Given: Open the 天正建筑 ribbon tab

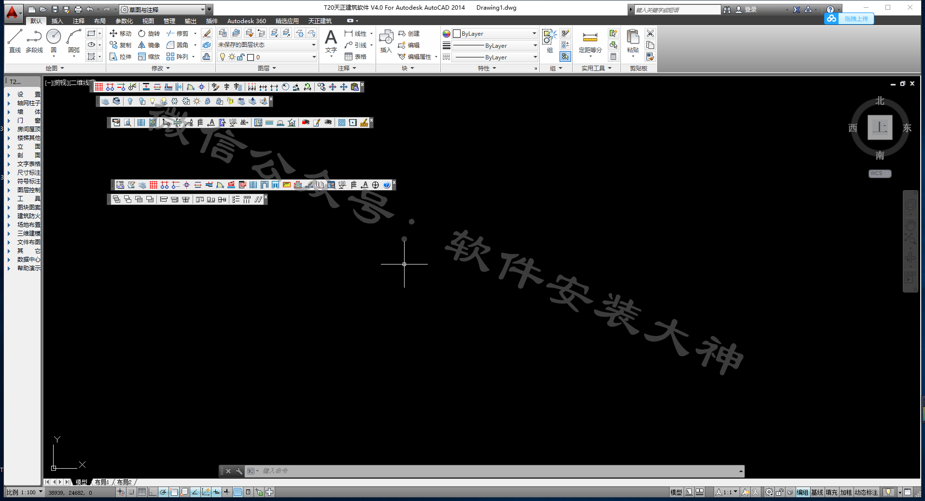Looking at the screenshot, I should coord(320,21).
